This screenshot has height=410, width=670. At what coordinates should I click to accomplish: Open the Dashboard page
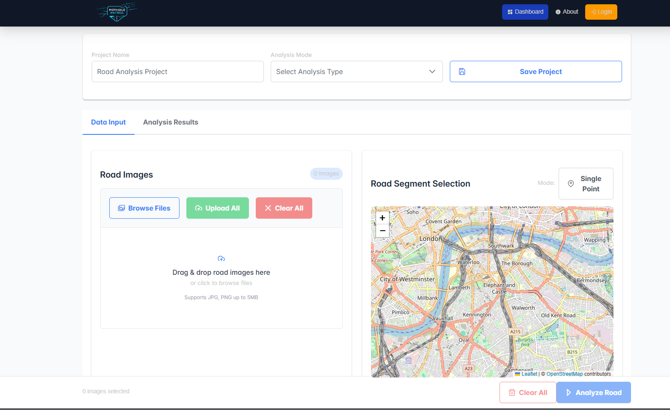coord(525,12)
